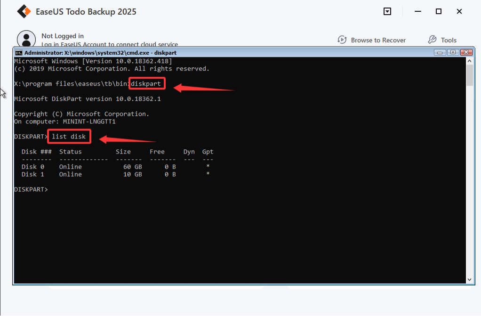481x316 pixels.
Task: Click the 'Microsoft Windows [Version 10.0.18362.418]' line
Action: (x=93, y=61)
